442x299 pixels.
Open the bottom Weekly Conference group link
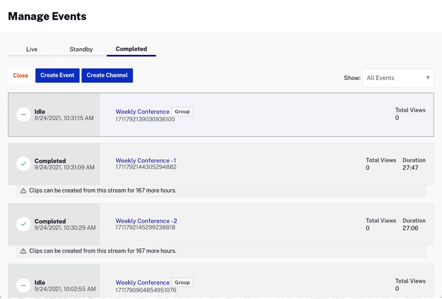tap(142, 282)
